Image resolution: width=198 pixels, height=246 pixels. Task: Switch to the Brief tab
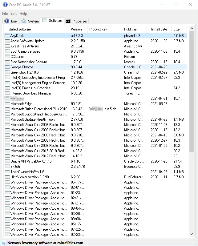11,21
